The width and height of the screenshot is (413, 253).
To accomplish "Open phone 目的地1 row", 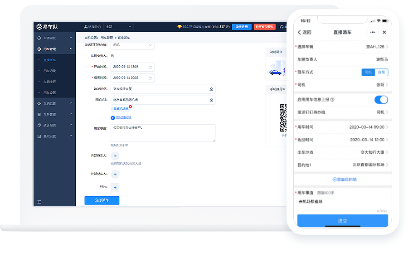I will click(x=343, y=165).
